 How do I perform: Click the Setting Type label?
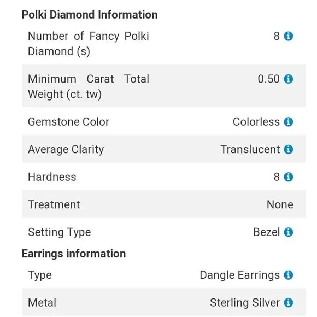pos(60,232)
